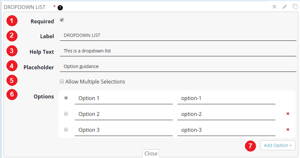Click the DROPDOWN LIST header title
This screenshot has width=300, height=158.
click(x=24, y=7)
